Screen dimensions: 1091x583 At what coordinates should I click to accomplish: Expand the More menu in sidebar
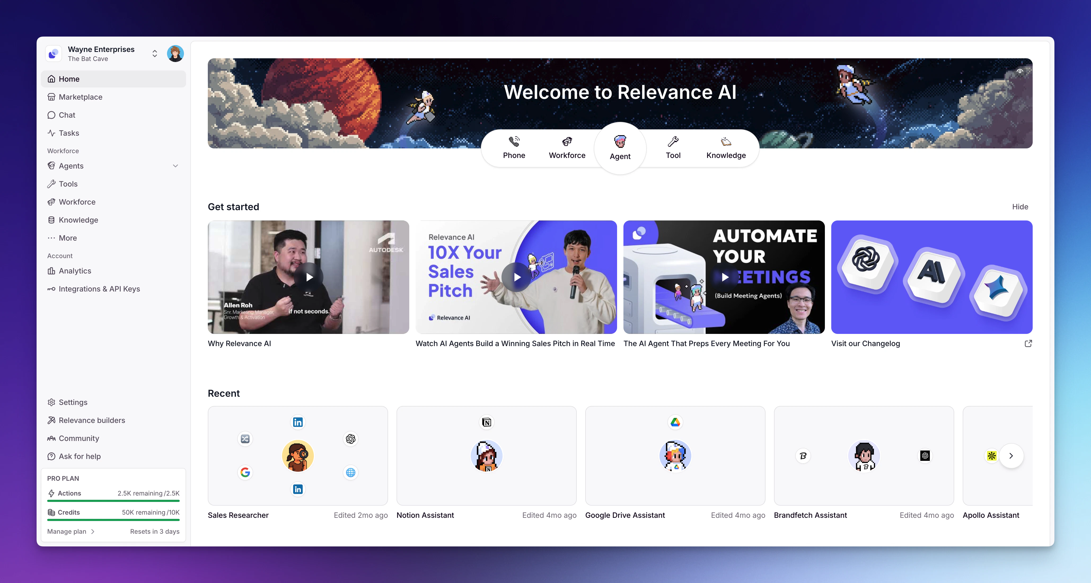click(x=68, y=238)
